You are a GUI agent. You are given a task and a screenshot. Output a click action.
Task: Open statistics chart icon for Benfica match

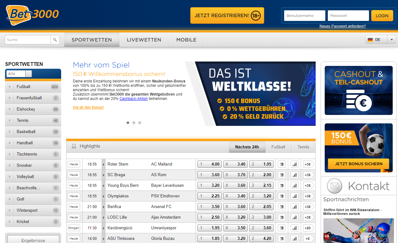point(294,207)
